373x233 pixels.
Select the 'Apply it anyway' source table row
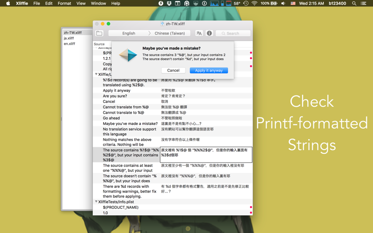pyautogui.click(x=173, y=90)
